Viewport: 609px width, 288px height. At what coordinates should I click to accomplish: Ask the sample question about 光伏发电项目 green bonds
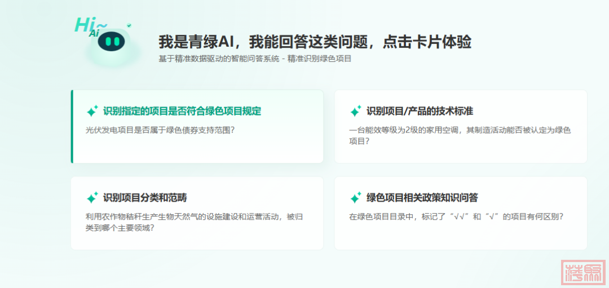[x=160, y=130]
